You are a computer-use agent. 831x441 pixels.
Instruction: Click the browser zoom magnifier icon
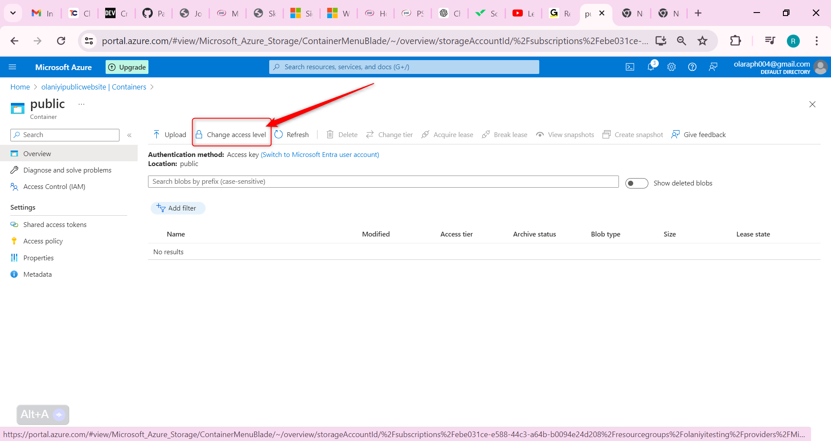point(681,41)
